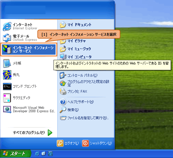Click the third quick launch taskbar icon

pyautogui.click(x=50, y=153)
